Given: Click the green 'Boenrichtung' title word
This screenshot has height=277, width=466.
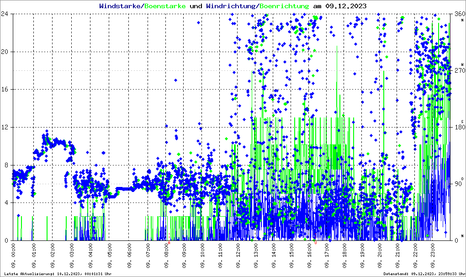Looking at the screenshot, I should tap(284, 6).
